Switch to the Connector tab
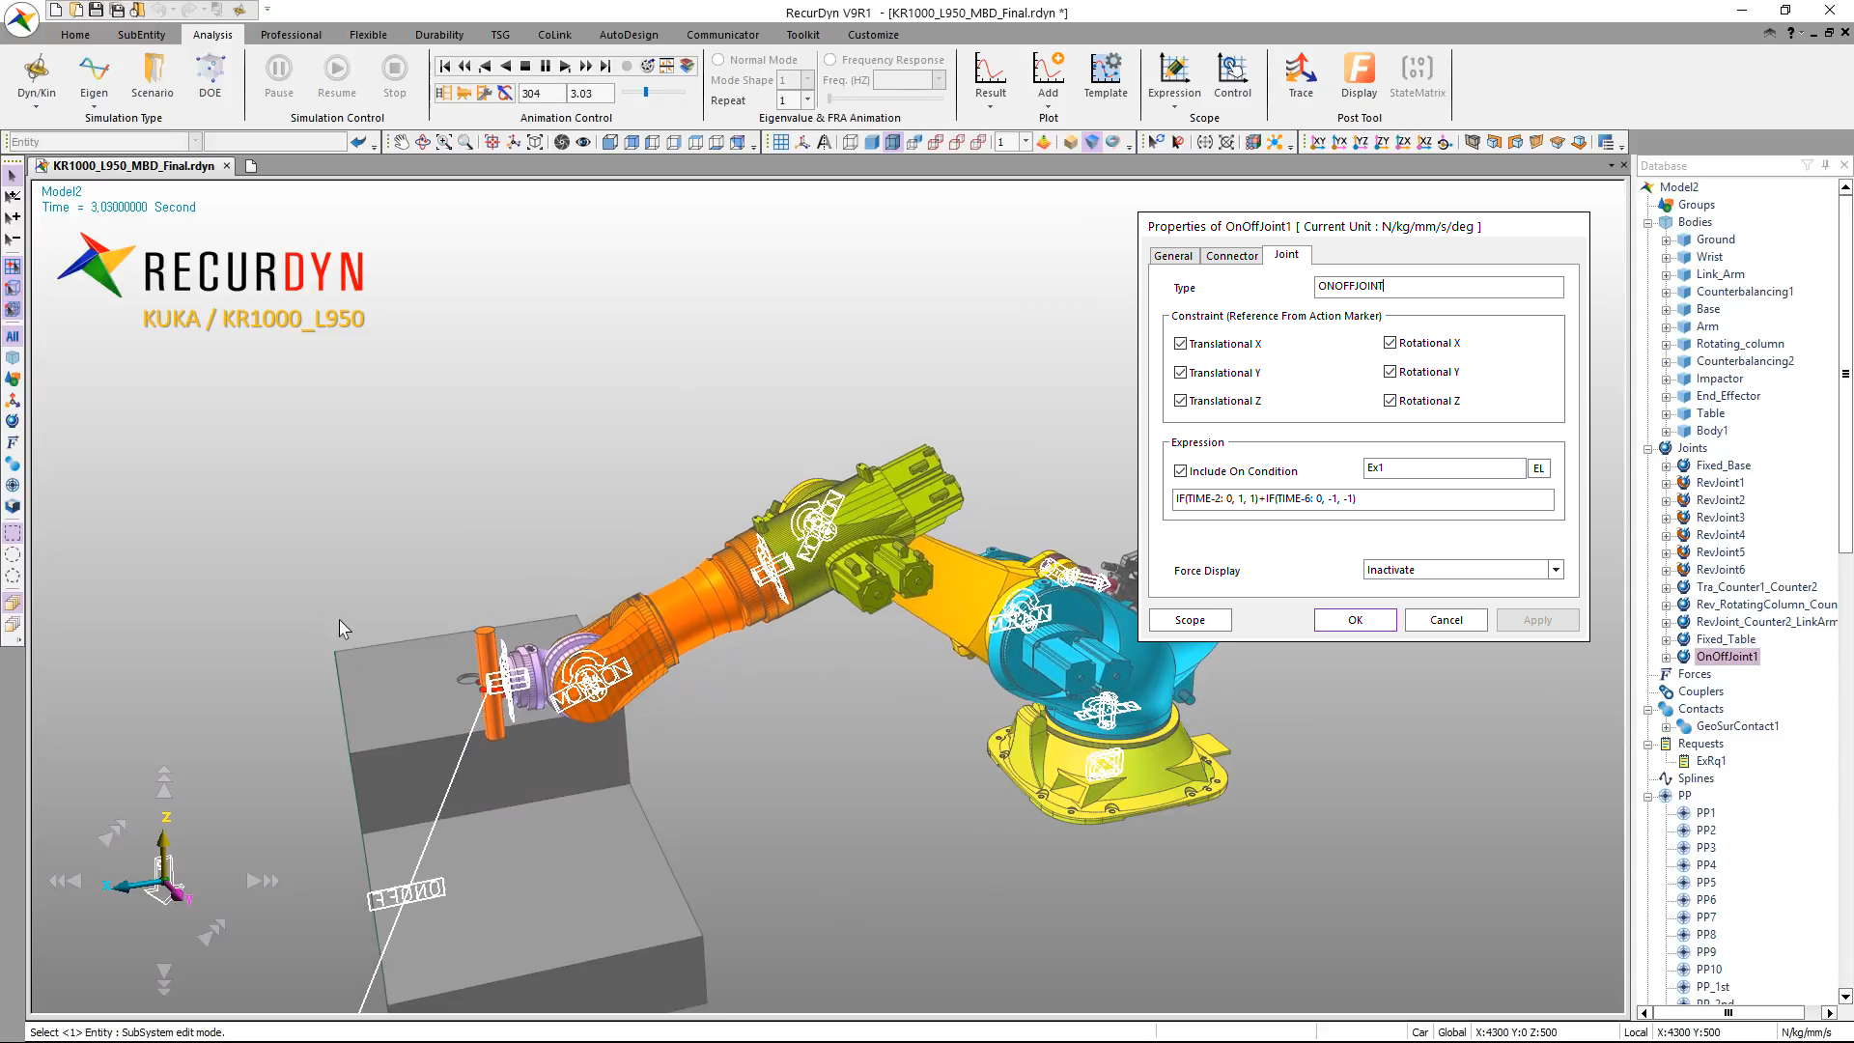The height and width of the screenshot is (1043, 1854). point(1231,256)
